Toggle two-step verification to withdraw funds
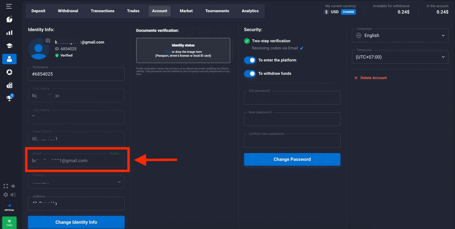 [x=250, y=74]
